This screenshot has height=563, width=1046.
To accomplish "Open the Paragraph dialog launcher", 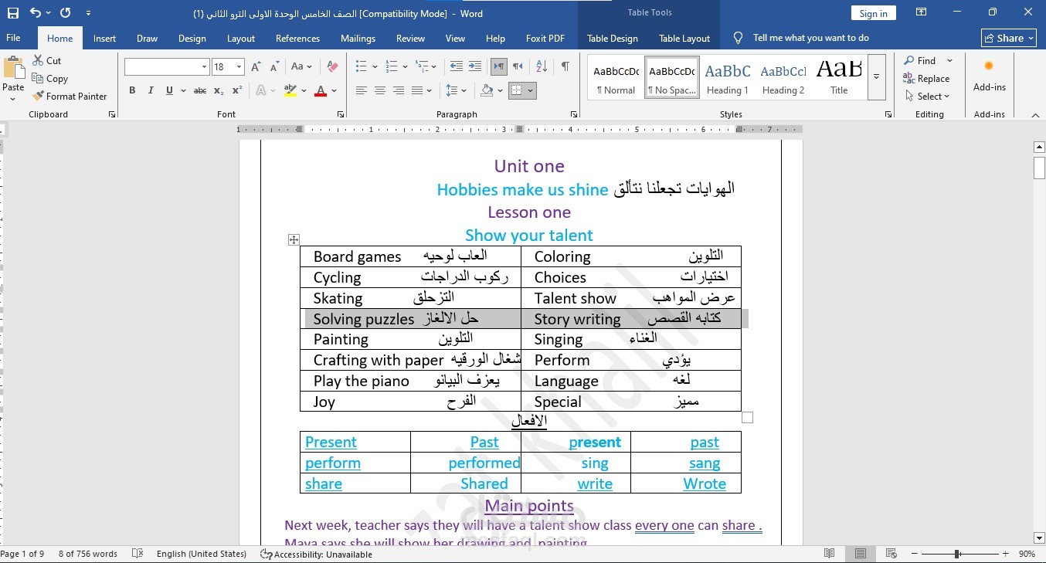I will (573, 114).
